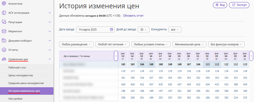This screenshot has width=254, height=102.
Task: Show earlier dates with left arrow button
Action: (116, 56)
